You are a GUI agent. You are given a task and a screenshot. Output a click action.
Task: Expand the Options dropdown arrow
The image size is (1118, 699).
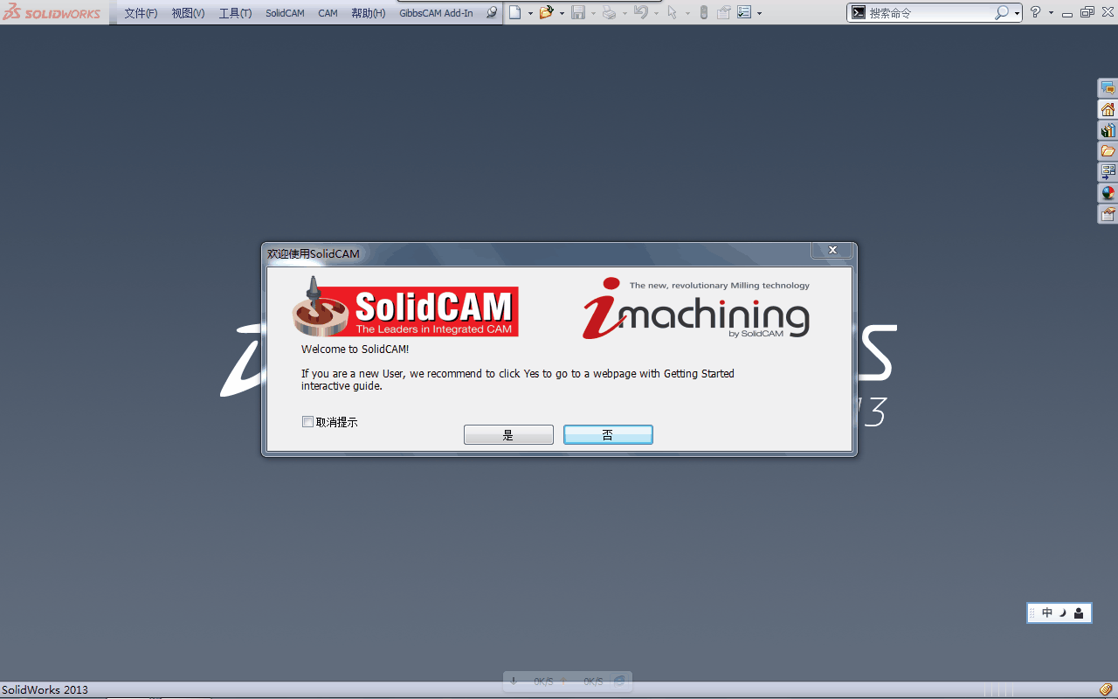(x=759, y=13)
